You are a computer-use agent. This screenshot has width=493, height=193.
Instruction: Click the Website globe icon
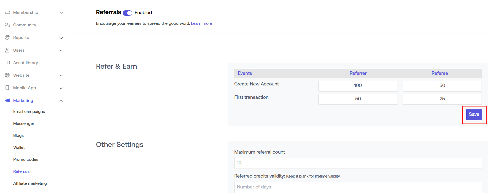[7, 75]
